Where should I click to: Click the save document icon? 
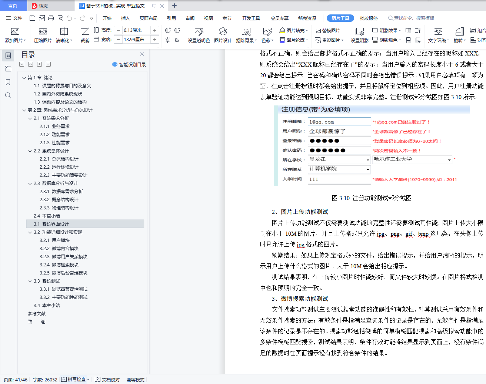(32, 18)
